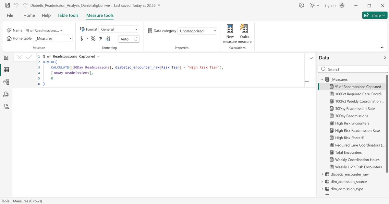Open the Format dropdown
The image size is (389, 204).
click(x=118, y=29)
